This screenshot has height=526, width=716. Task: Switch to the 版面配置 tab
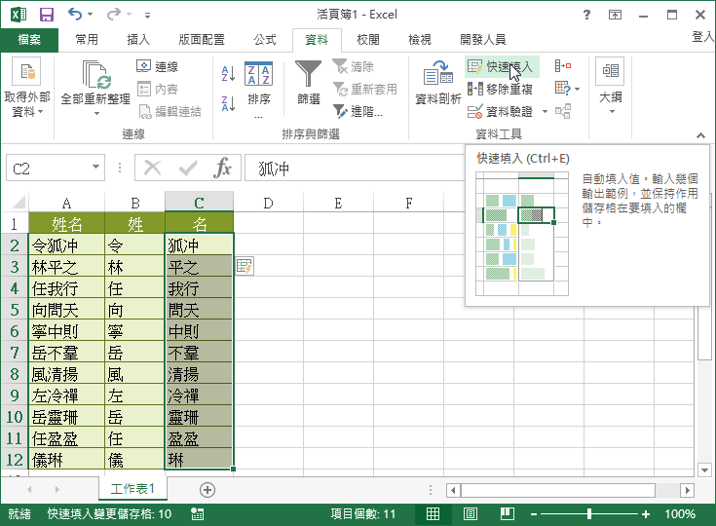[x=202, y=40]
